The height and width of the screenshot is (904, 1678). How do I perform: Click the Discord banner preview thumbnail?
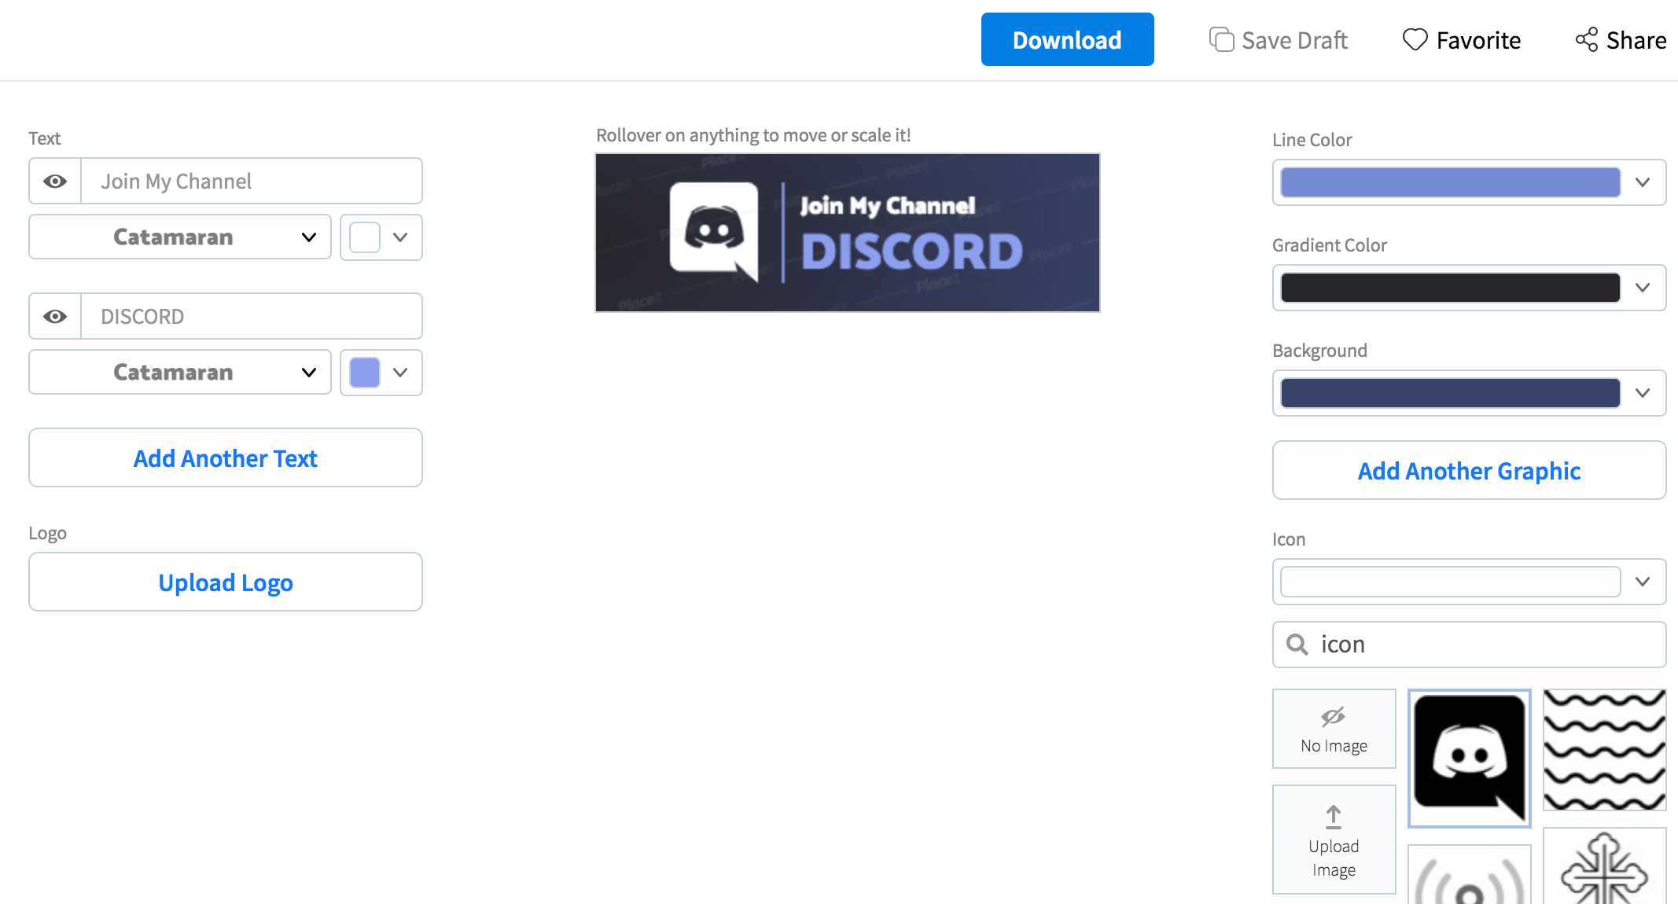tap(848, 232)
